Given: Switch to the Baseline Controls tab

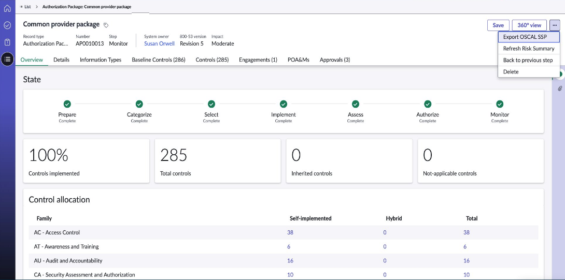Looking at the screenshot, I should click(x=159, y=60).
